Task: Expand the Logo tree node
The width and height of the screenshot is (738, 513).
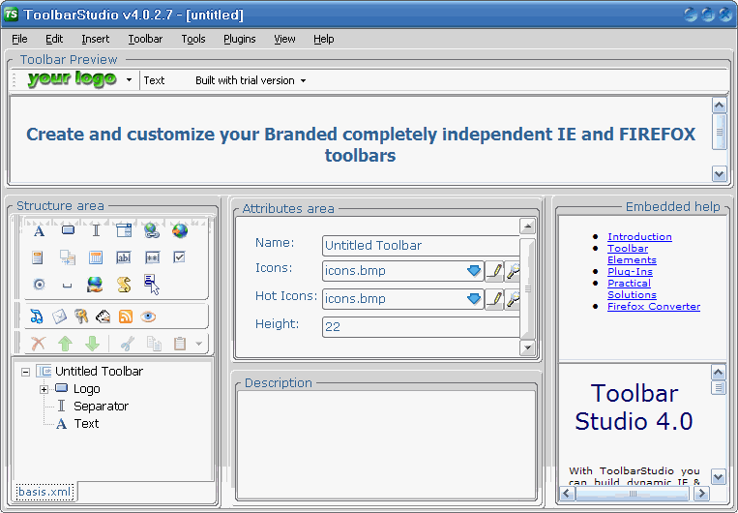Action: pos(44,389)
